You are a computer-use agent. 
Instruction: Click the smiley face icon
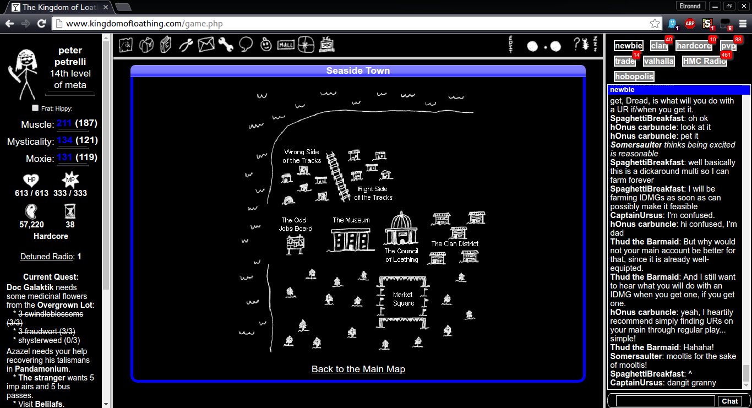point(266,45)
